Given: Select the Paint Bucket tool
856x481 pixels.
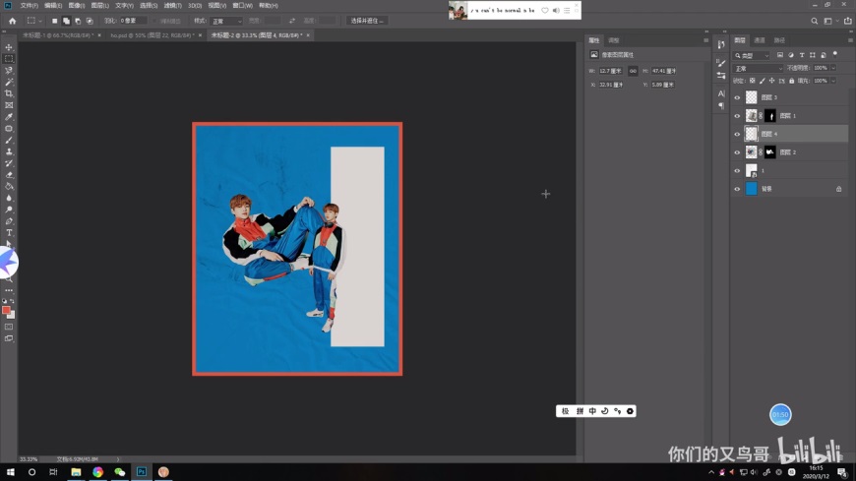Looking at the screenshot, I should pos(9,187).
